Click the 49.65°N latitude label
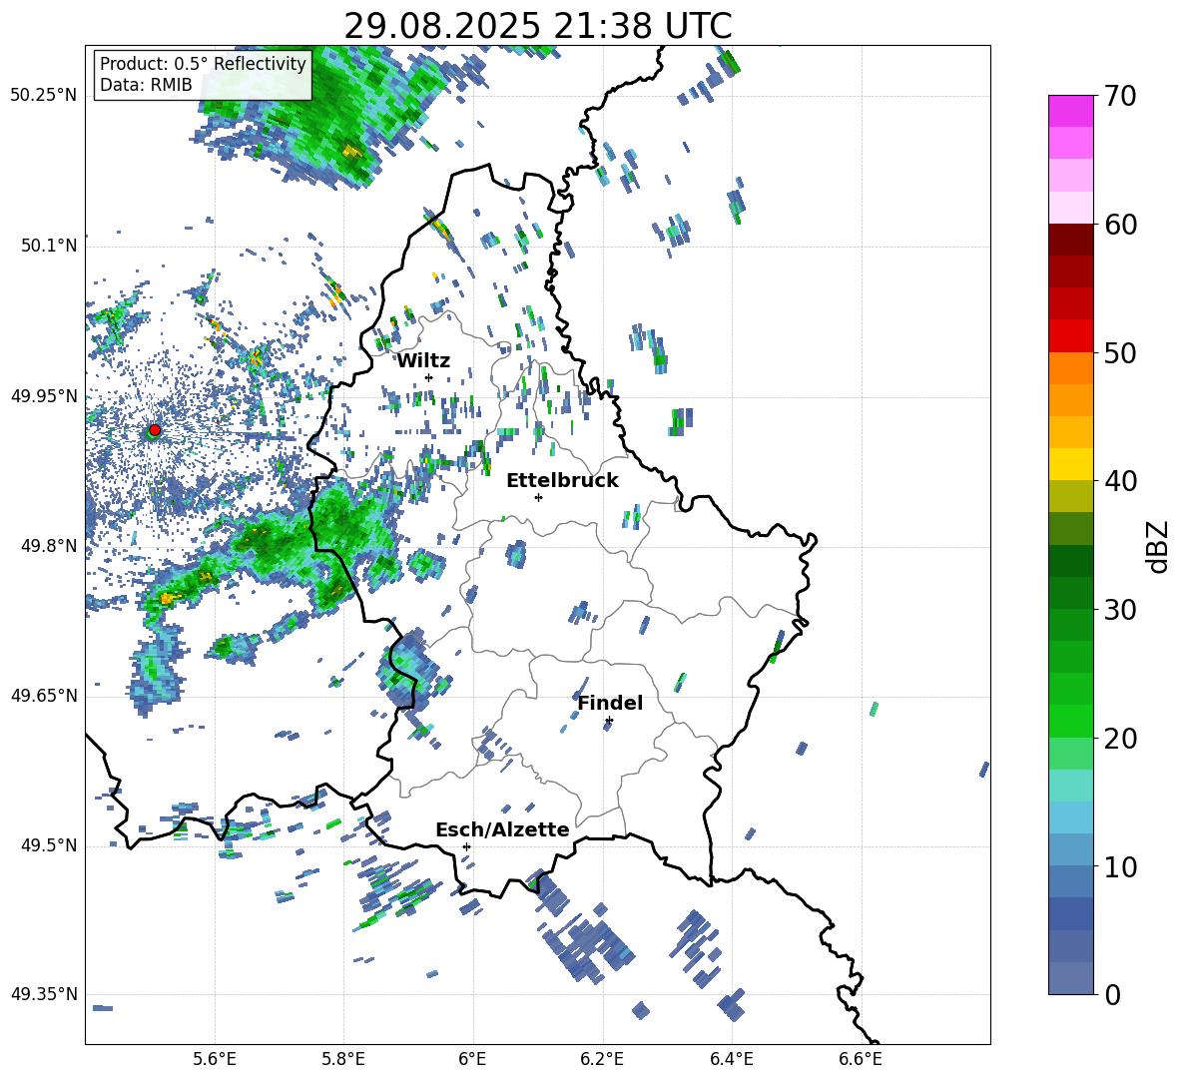This screenshot has width=1182, height=1079. pyautogui.click(x=44, y=695)
